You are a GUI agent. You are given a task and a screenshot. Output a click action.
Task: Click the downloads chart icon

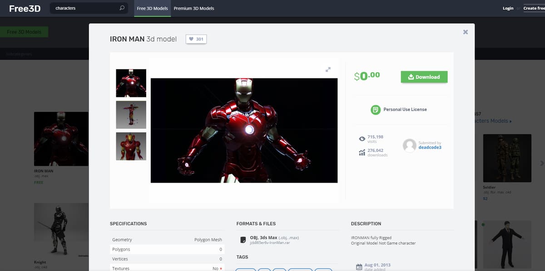coord(362,153)
